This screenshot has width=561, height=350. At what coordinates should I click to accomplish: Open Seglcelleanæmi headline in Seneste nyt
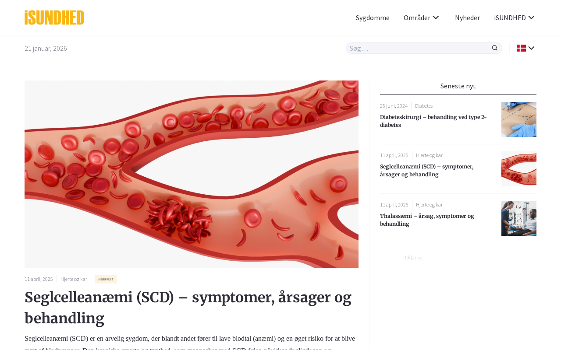[x=426, y=171]
